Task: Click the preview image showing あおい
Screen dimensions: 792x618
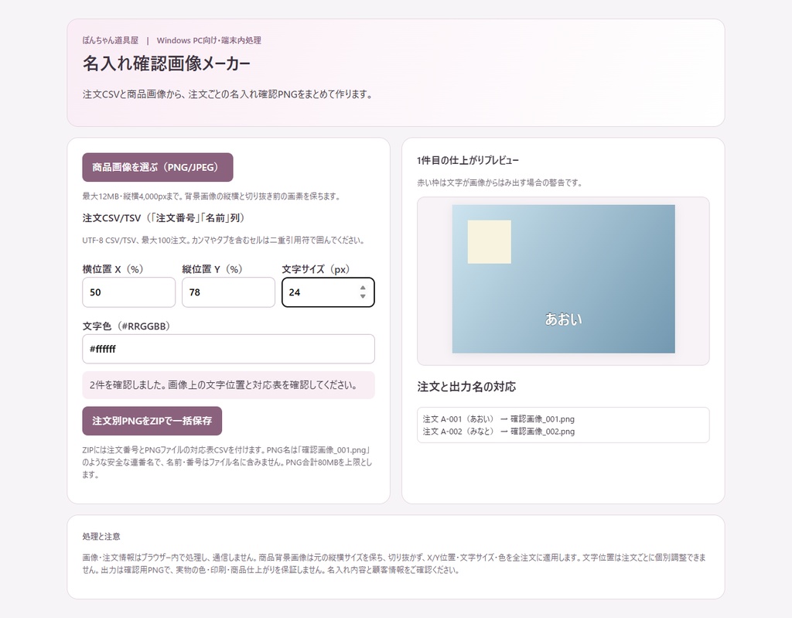Action: click(563, 279)
